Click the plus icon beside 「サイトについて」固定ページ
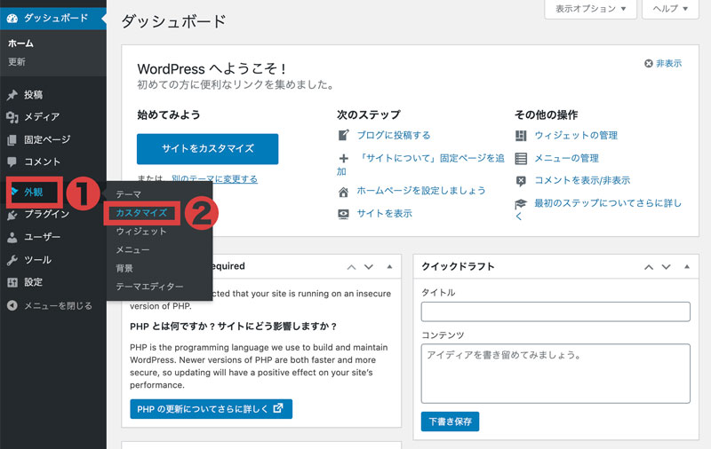 [344, 159]
